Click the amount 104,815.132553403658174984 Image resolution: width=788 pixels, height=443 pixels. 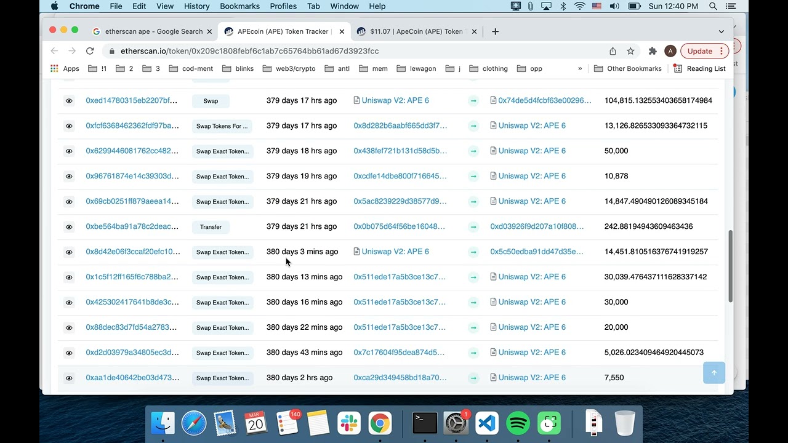pos(658,100)
